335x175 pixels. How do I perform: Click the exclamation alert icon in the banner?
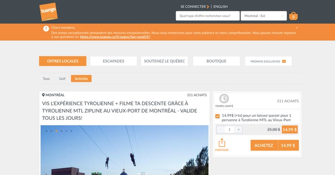click(46, 29)
